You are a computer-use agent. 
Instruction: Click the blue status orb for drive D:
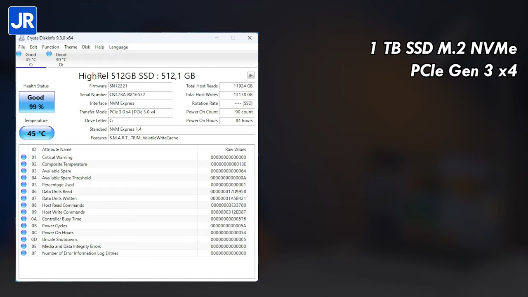pyautogui.click(x=49, y=54)
